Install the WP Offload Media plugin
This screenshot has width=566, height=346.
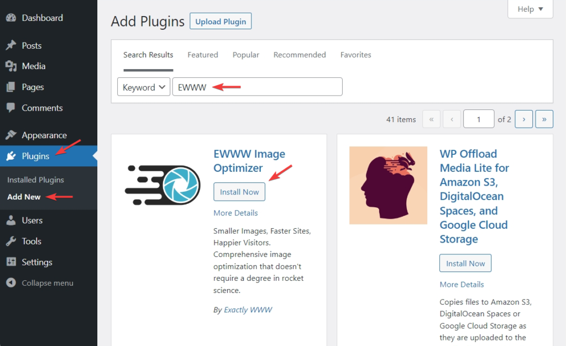coord(465,264)
